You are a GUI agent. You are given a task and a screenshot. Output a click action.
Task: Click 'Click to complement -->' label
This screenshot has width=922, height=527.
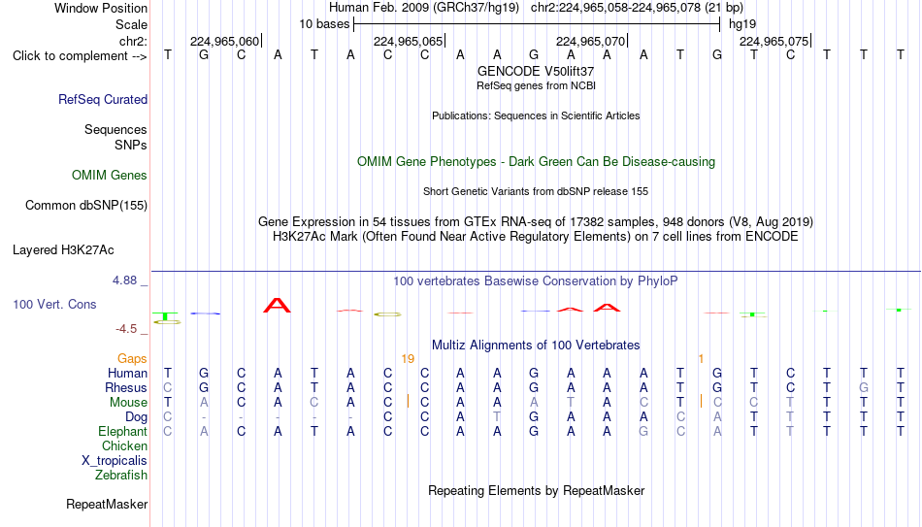pyautogui.click(x=80, y=56)
